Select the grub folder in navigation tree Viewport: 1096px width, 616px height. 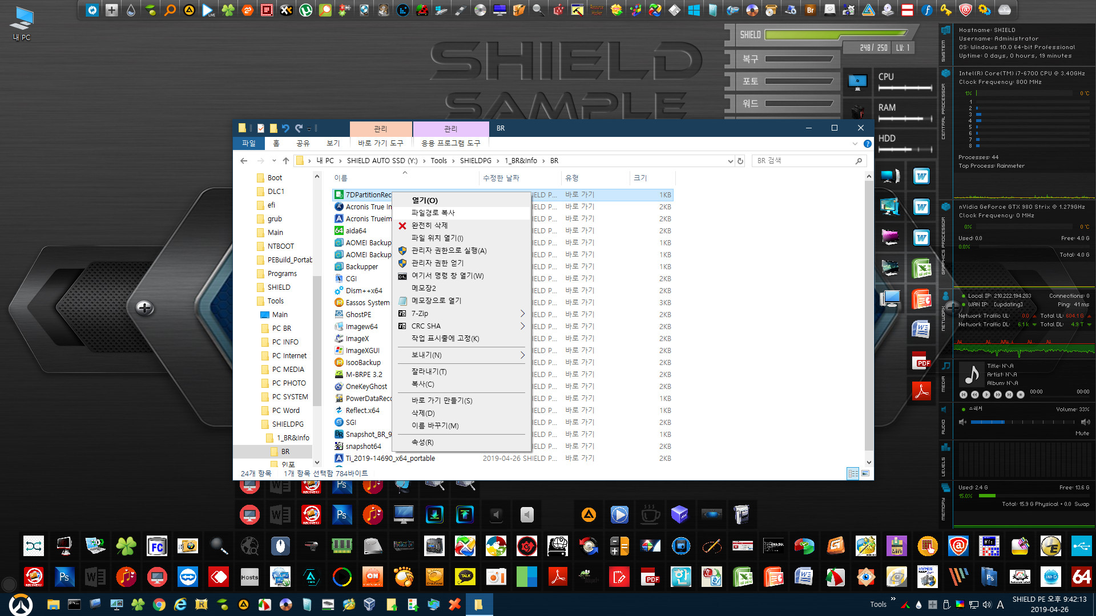click(x=275, y=219)
